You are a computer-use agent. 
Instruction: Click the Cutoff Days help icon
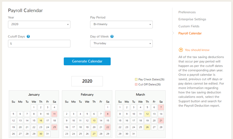(28, 37)
